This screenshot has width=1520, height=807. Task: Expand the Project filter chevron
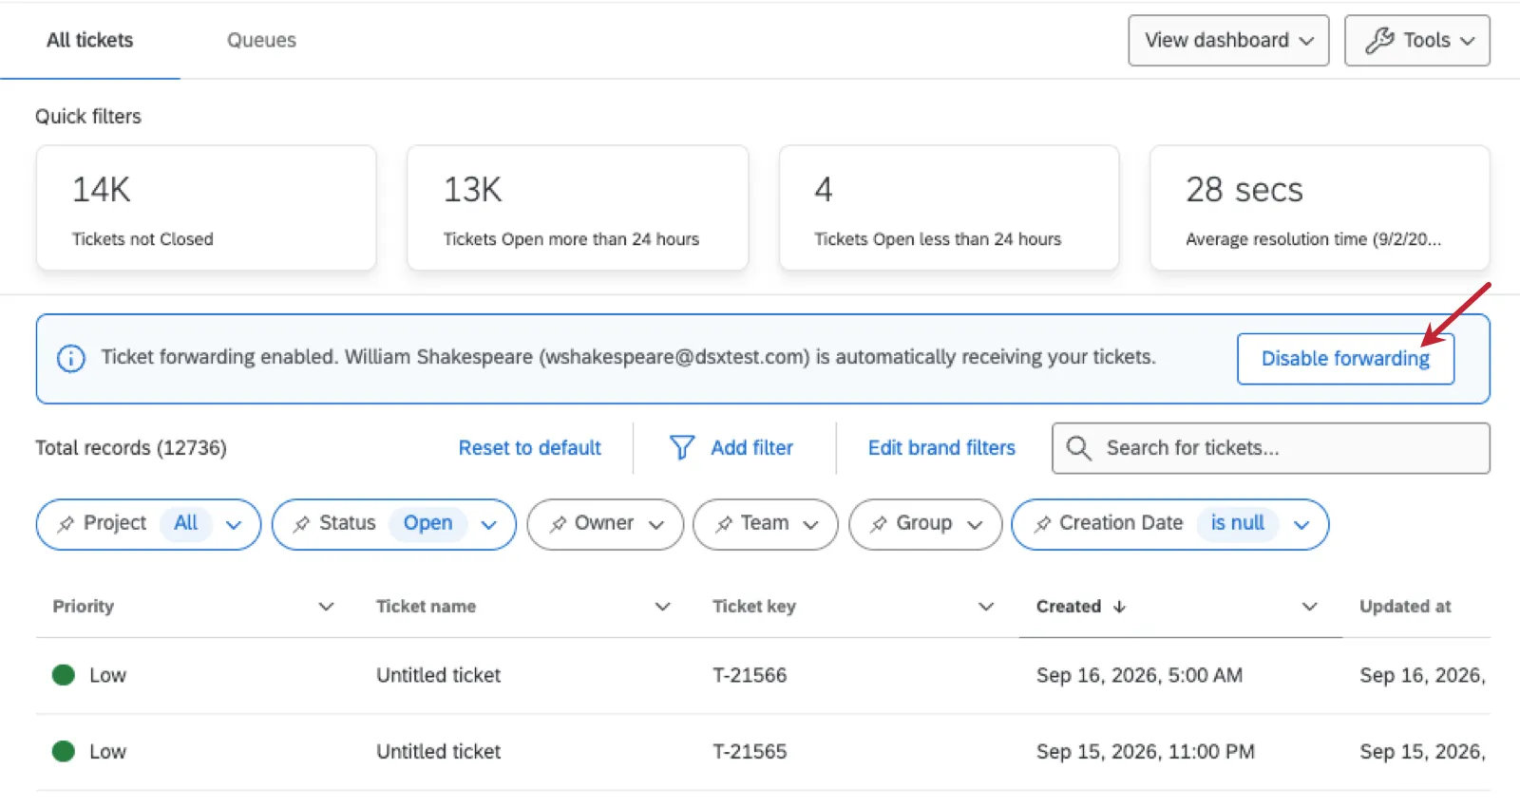234,525
